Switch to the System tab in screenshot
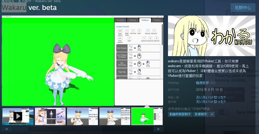Viewport: 259px width, 134px height. point(157,20)
